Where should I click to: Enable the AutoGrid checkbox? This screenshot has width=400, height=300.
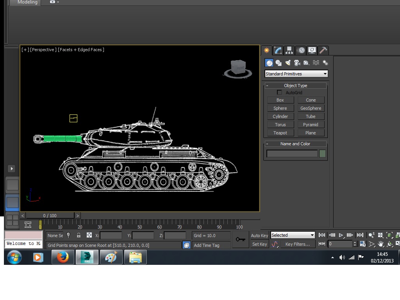pyautogui.click(x=279, y=92)
